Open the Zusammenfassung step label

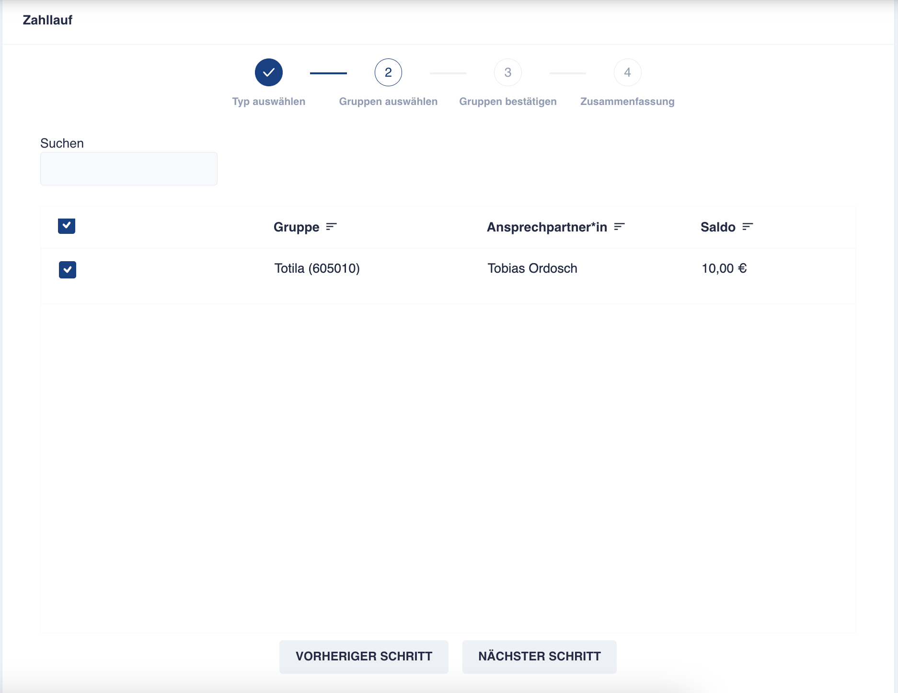point(627,102)
